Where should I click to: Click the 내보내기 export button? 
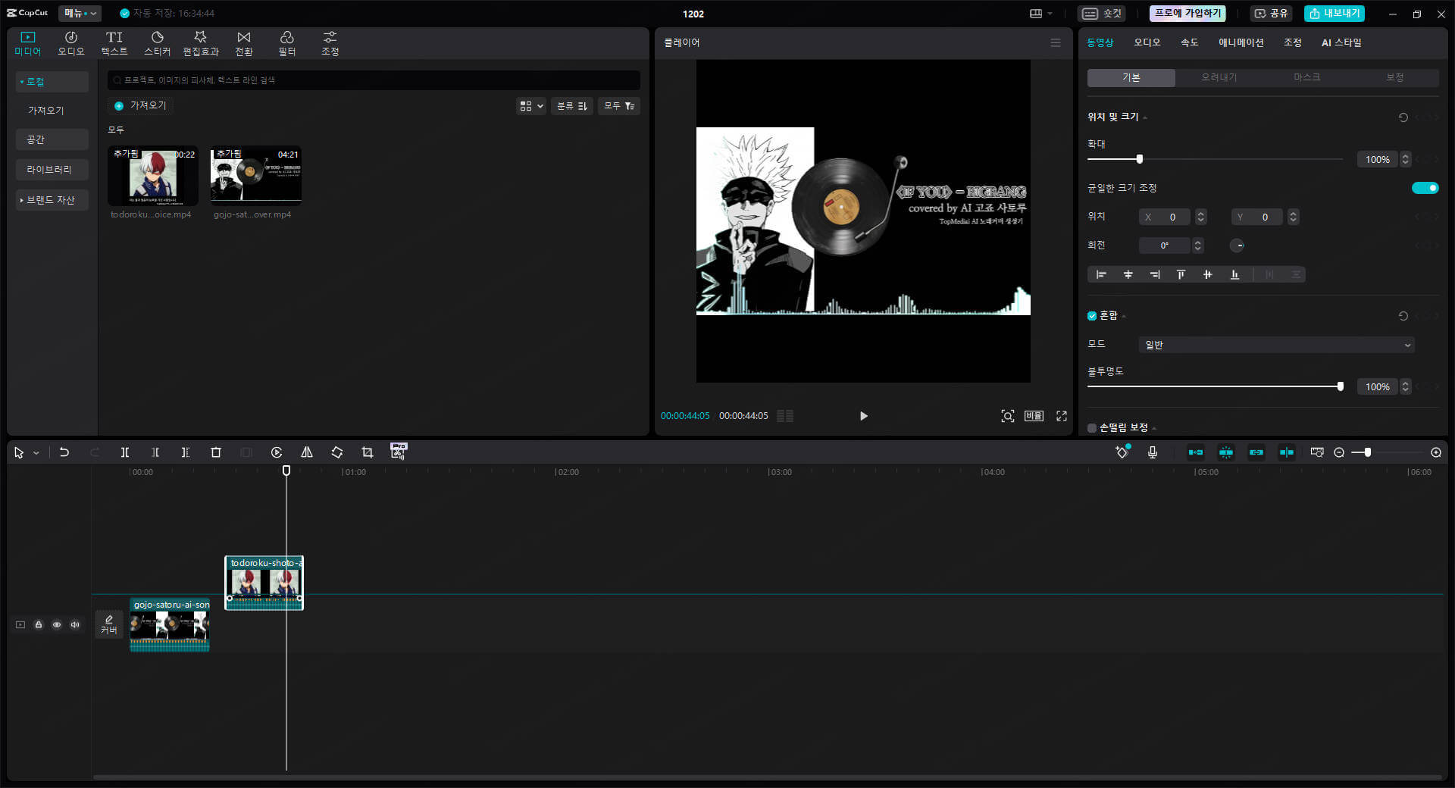1335,14
